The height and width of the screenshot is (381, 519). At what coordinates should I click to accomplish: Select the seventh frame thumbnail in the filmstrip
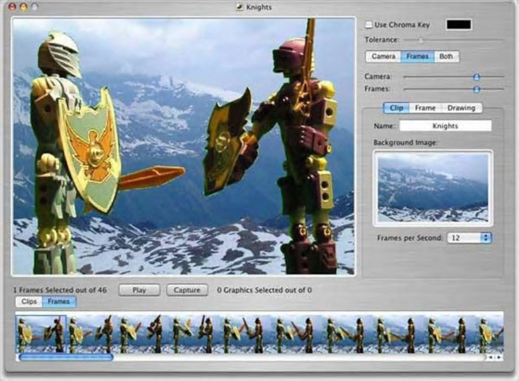tap(349, 334)
